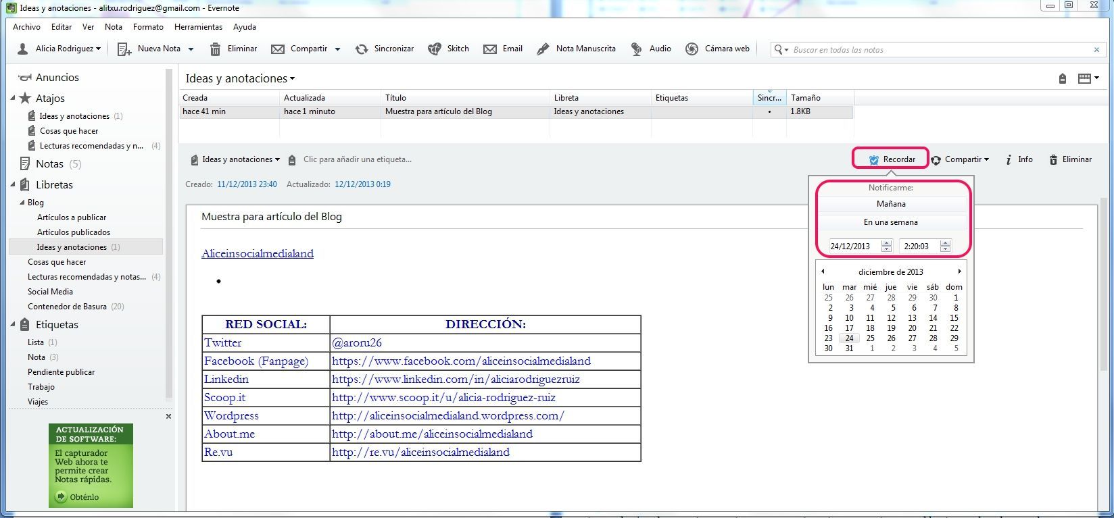
Task: Open the Ver menu
Action: (x=88, y=27)
